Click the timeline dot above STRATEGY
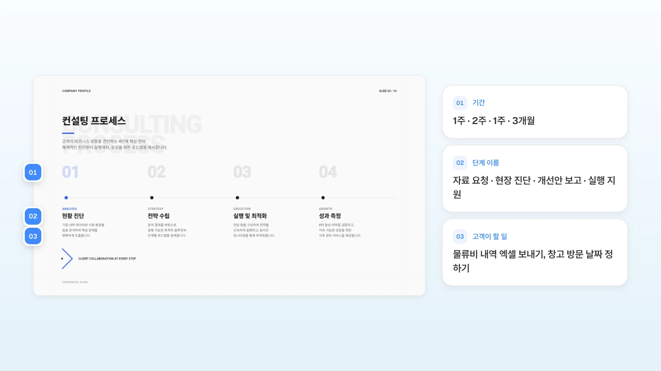661x371 pixels. tap(152, 198)
